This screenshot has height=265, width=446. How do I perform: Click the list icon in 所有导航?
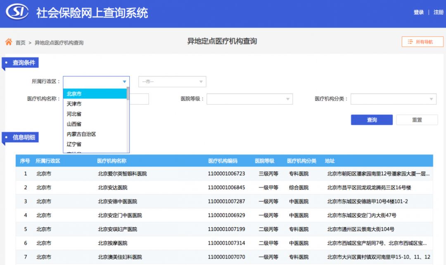410,42
